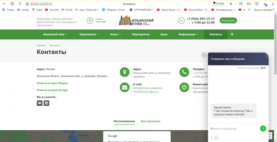The width and height of the screenshot is (277, 142).
Task: Open the Отметка на карте Яндекс link
Action: pos(52,83)
